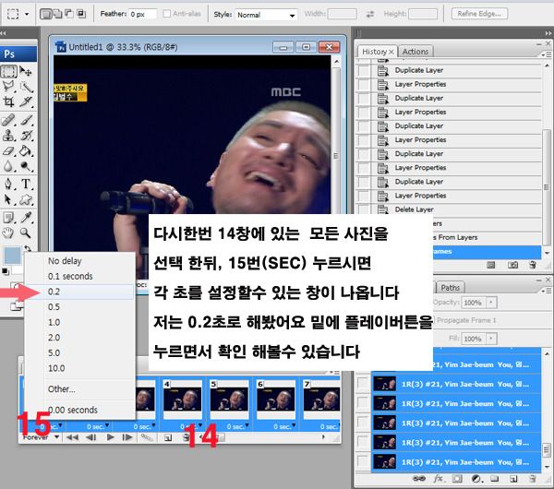Toggle history brush source box beside Delete Layer
Image resolution: width=554 pixels, height=489 pixels.
[x=363, y=209]
